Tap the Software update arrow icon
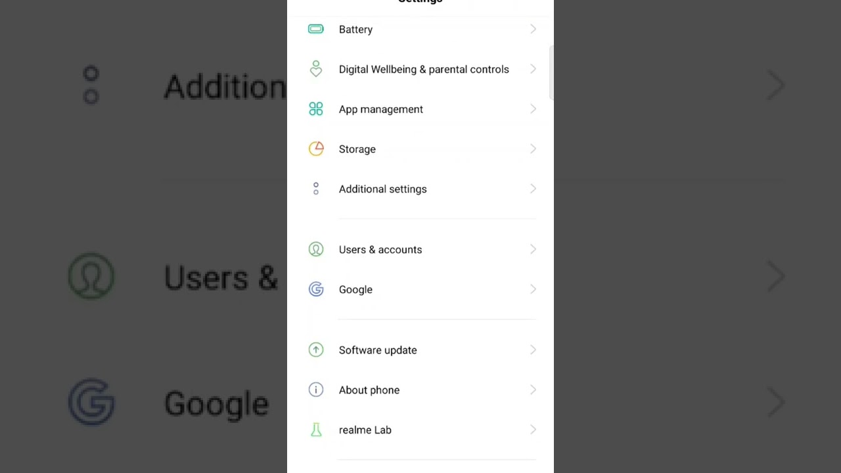This screenshot has width=841, height=473. [316, 350]
